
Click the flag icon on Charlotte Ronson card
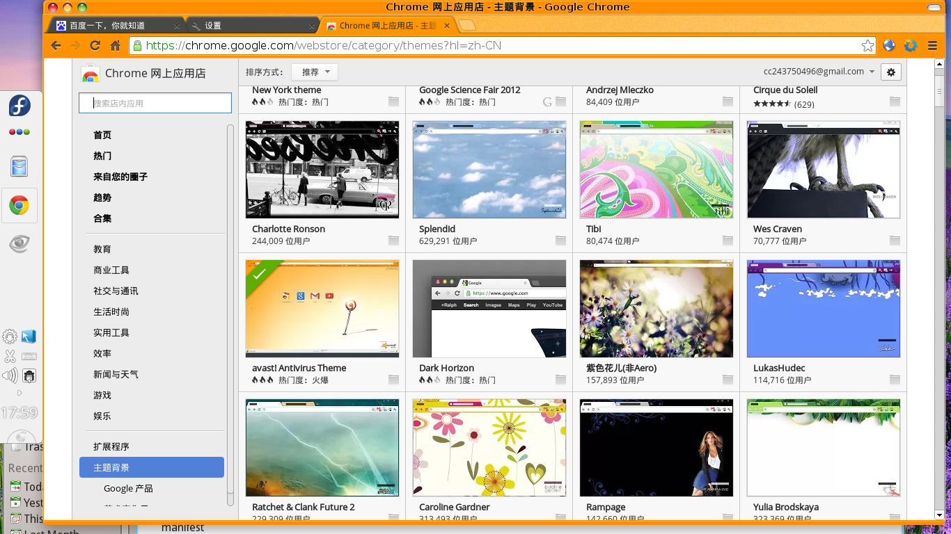coord(393,241)
